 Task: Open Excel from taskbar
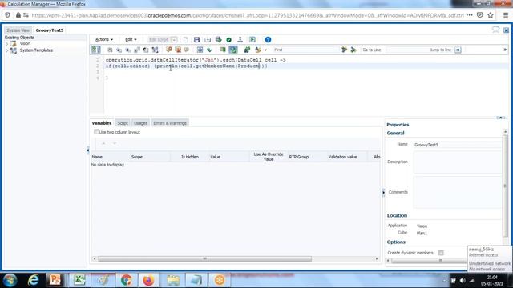79,280
